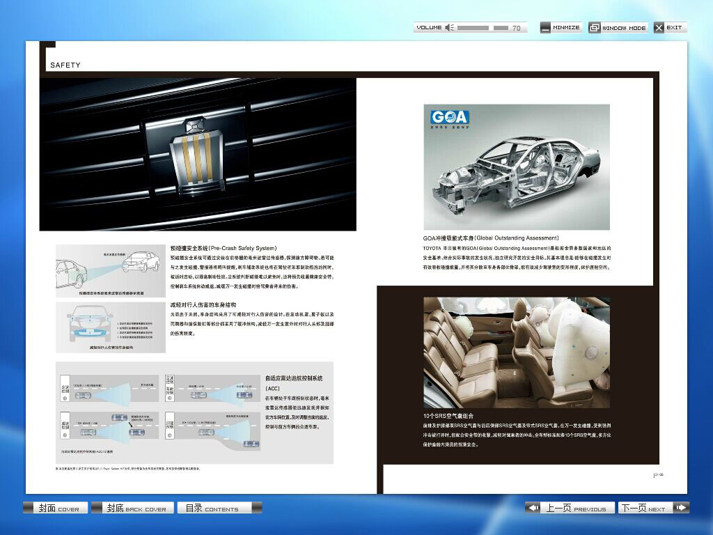Click the Previous page arrow icon

[533, 508]
